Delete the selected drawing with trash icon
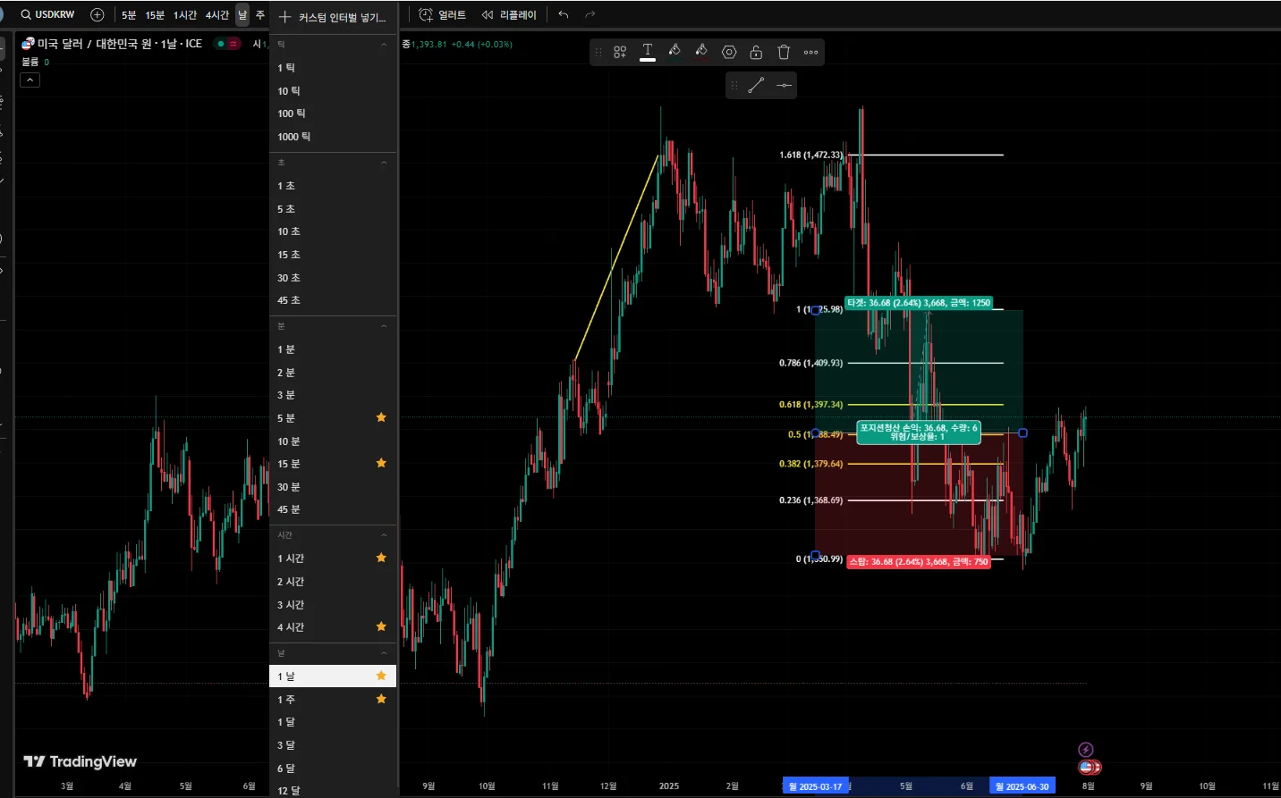This screenshot has height=798, width=1281. click(x=784, y=52)
